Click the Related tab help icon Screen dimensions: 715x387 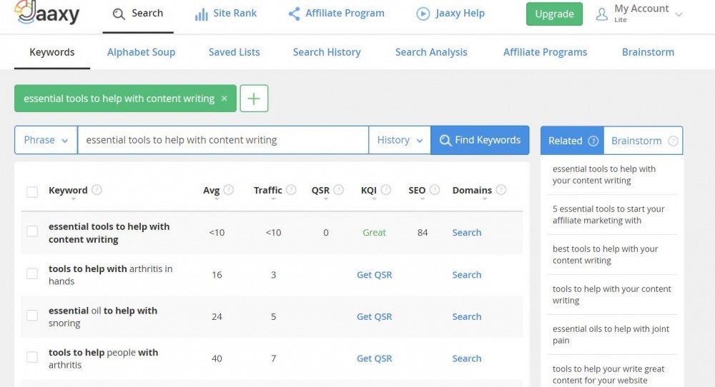click(593, 141)
